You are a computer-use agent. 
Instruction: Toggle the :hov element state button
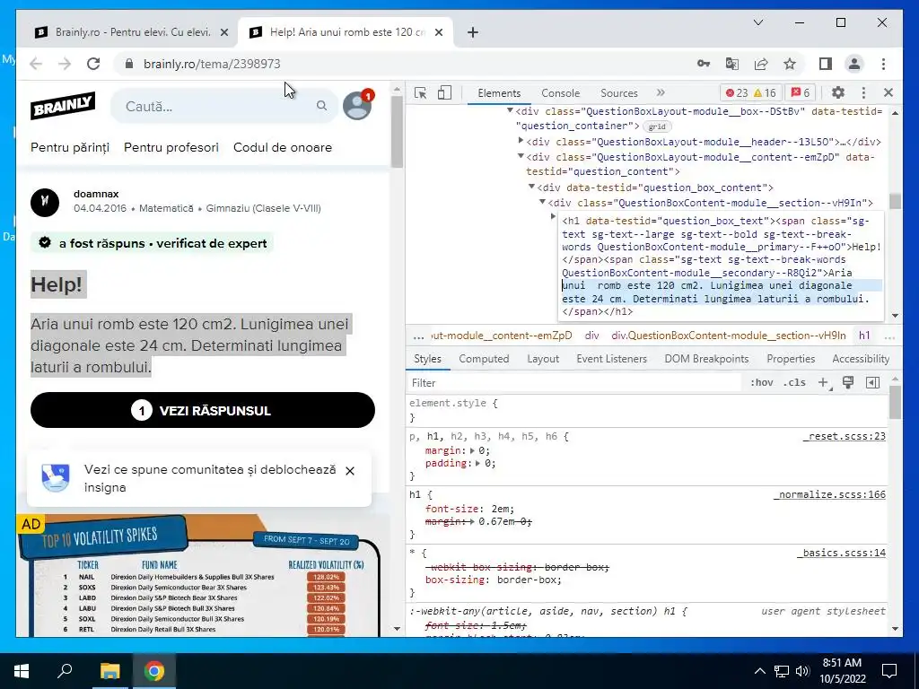pyautogui.click(x=761, y=382)
